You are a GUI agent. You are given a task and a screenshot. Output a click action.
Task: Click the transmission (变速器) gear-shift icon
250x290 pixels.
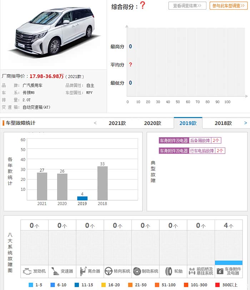54,271
